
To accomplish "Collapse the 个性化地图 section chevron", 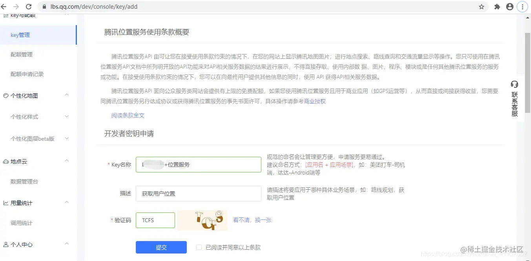I will pyautogui.click(x=67, y=95).
